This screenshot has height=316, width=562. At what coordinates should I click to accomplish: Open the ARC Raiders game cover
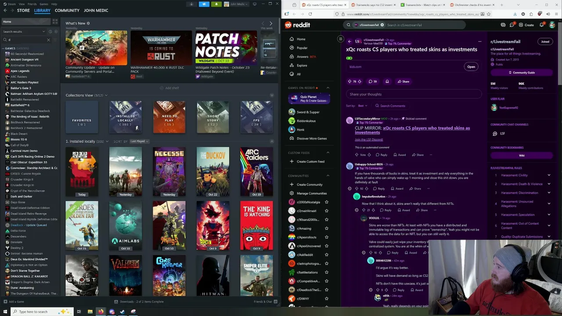point(256,172)
